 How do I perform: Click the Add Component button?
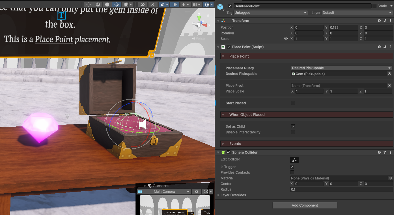pyautogui.click(x=305, y=205)
